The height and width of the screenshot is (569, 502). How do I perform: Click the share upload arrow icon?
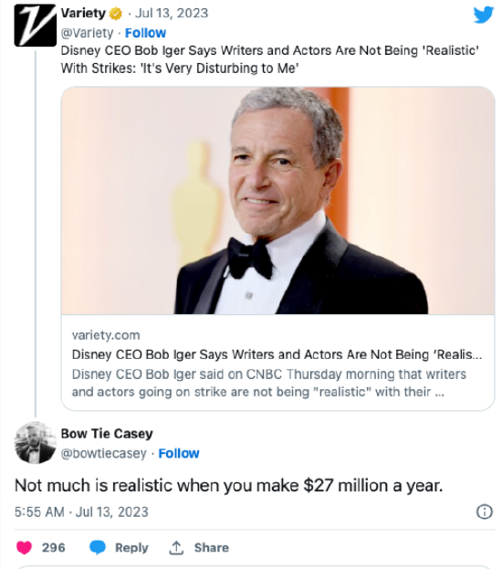[x=176, y=547]
